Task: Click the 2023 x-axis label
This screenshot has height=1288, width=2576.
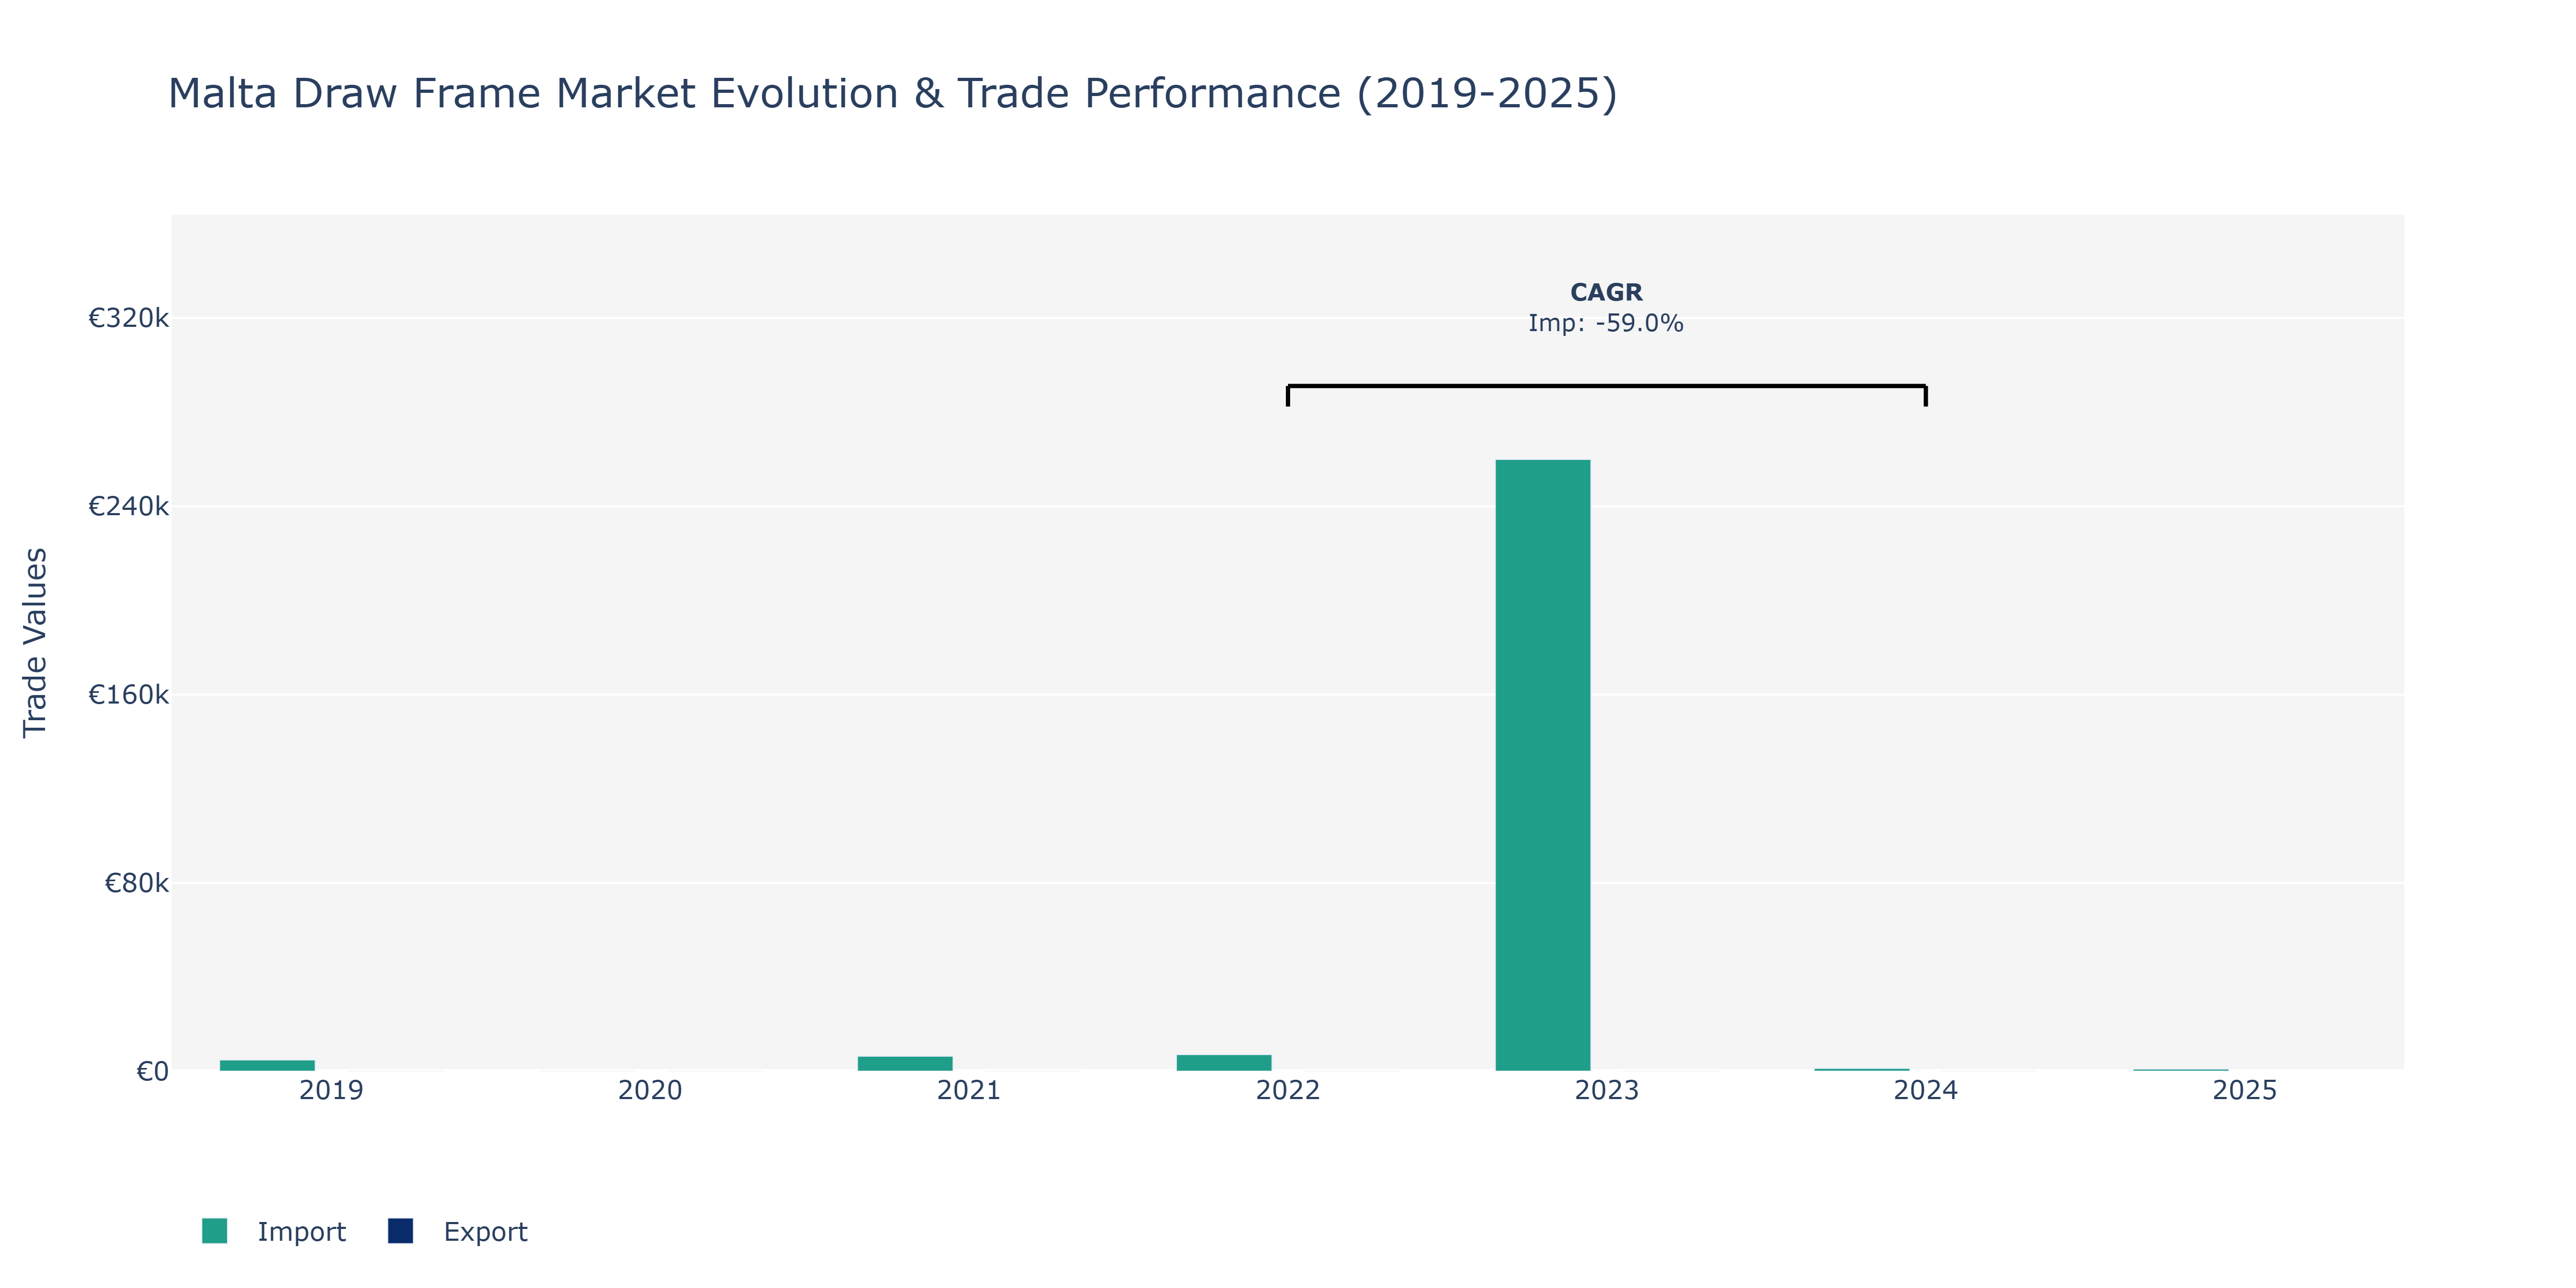Action: (x=1607, y=1090)
